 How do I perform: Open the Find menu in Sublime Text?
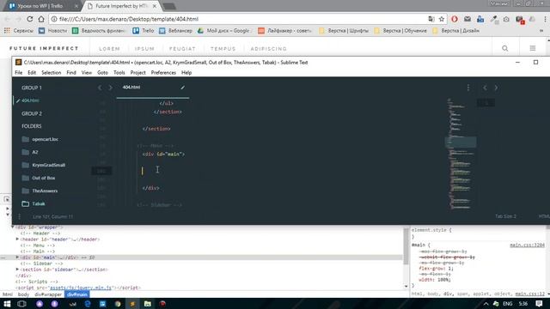(71, 72)
